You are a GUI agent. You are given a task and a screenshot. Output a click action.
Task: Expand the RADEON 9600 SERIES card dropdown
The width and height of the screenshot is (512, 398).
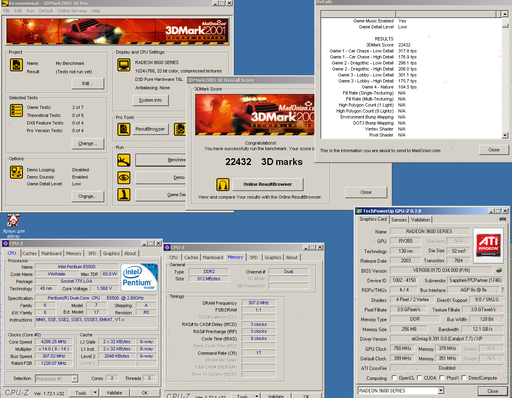441,391
